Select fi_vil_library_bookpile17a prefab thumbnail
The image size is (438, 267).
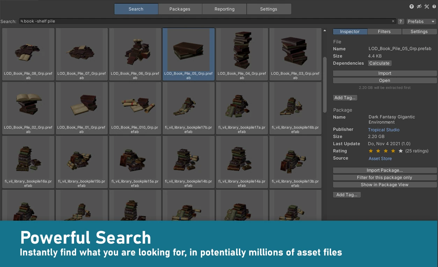click(x=242, y=108)
